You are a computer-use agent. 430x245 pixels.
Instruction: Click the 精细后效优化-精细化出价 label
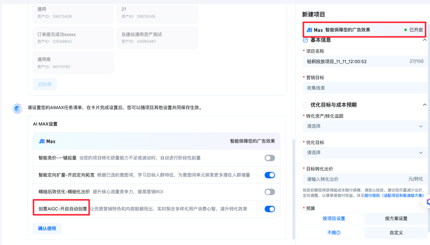coord(64,192)
